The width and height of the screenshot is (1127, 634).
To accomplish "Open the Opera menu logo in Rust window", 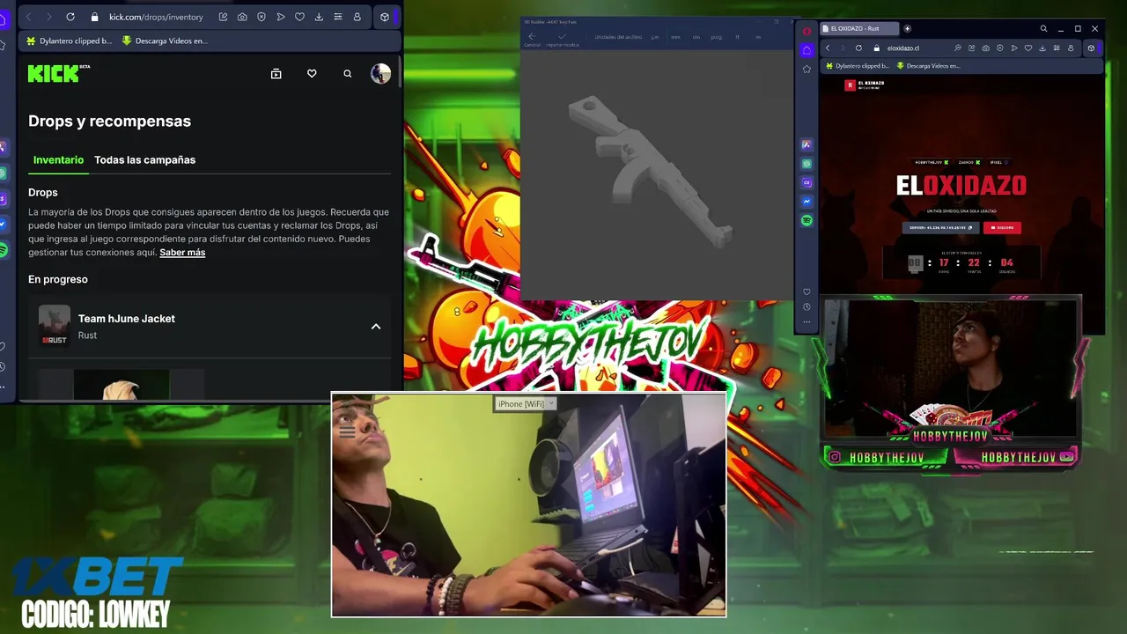I will click(807, 31).
